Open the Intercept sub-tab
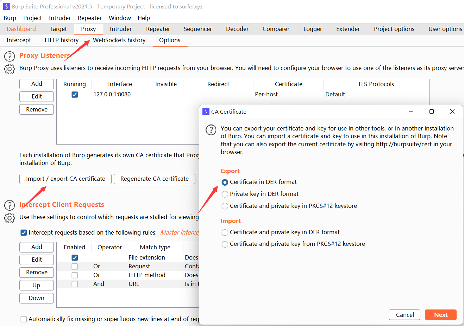Image resolution: width=464 pixels, height=326 pixels. (x=19, y=40)
